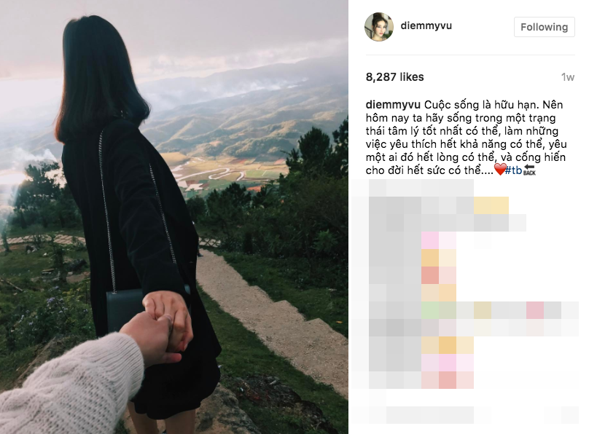Open the #tb hashtag
The image size is (589, 434).
click(514, 170)
